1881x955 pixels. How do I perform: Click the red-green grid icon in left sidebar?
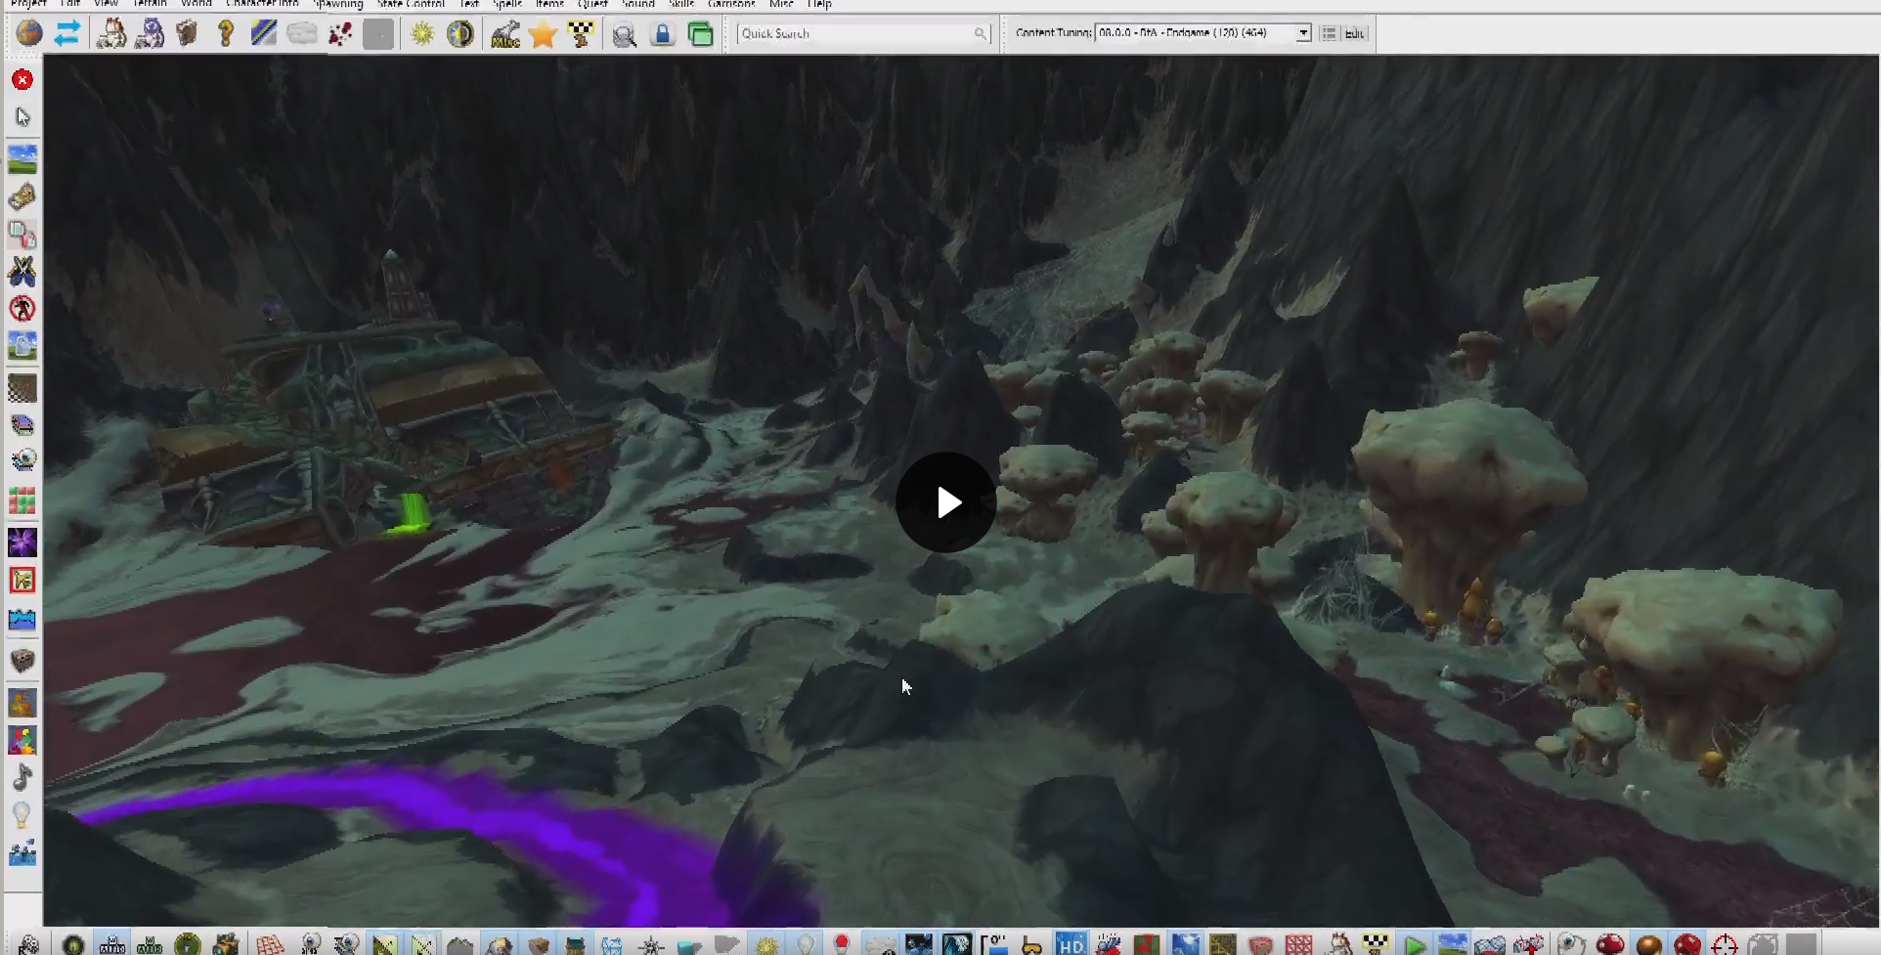pyautogui.click(x=22, y=501)
